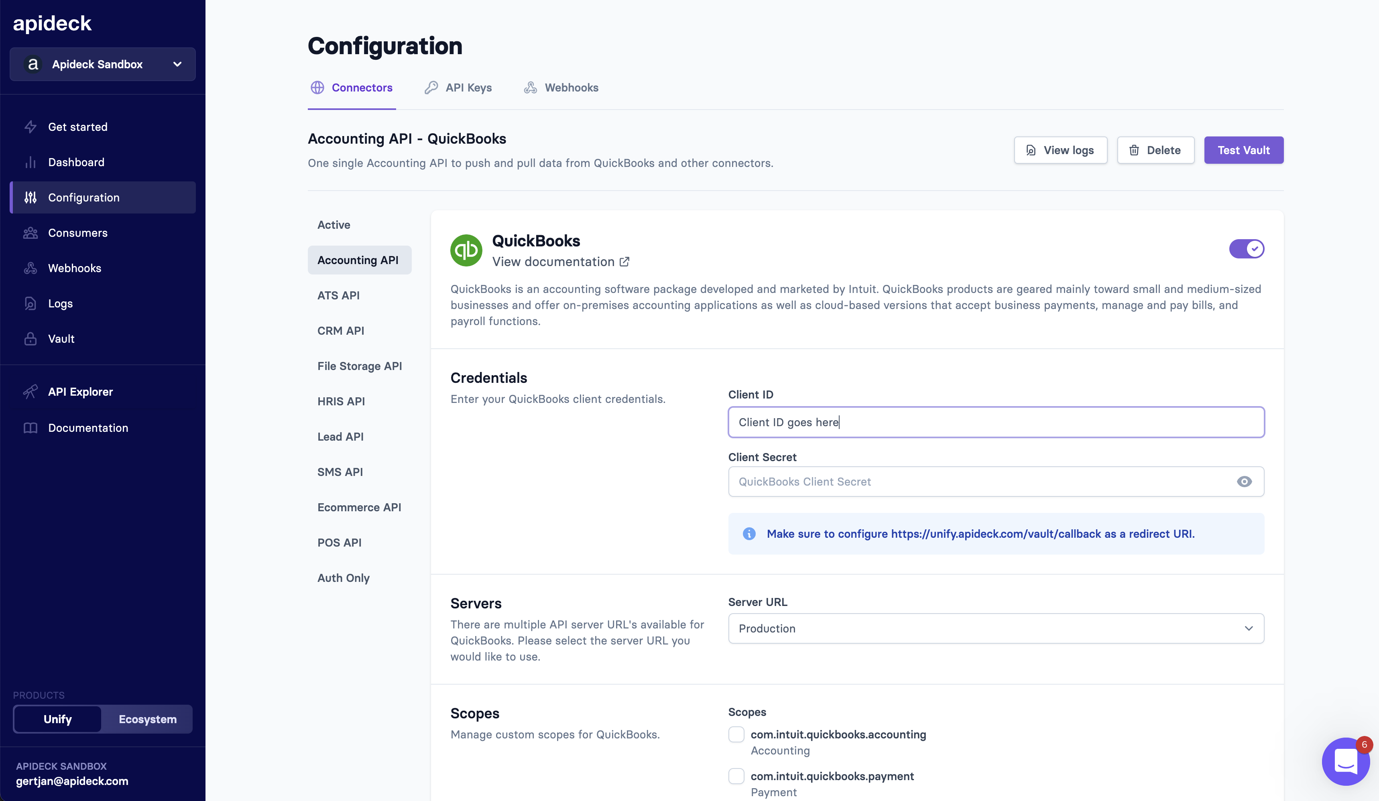Viewport: 1379px width, 801px height.
Task: Click the Apideck Sandbox avatar icon
Action: 33,64
